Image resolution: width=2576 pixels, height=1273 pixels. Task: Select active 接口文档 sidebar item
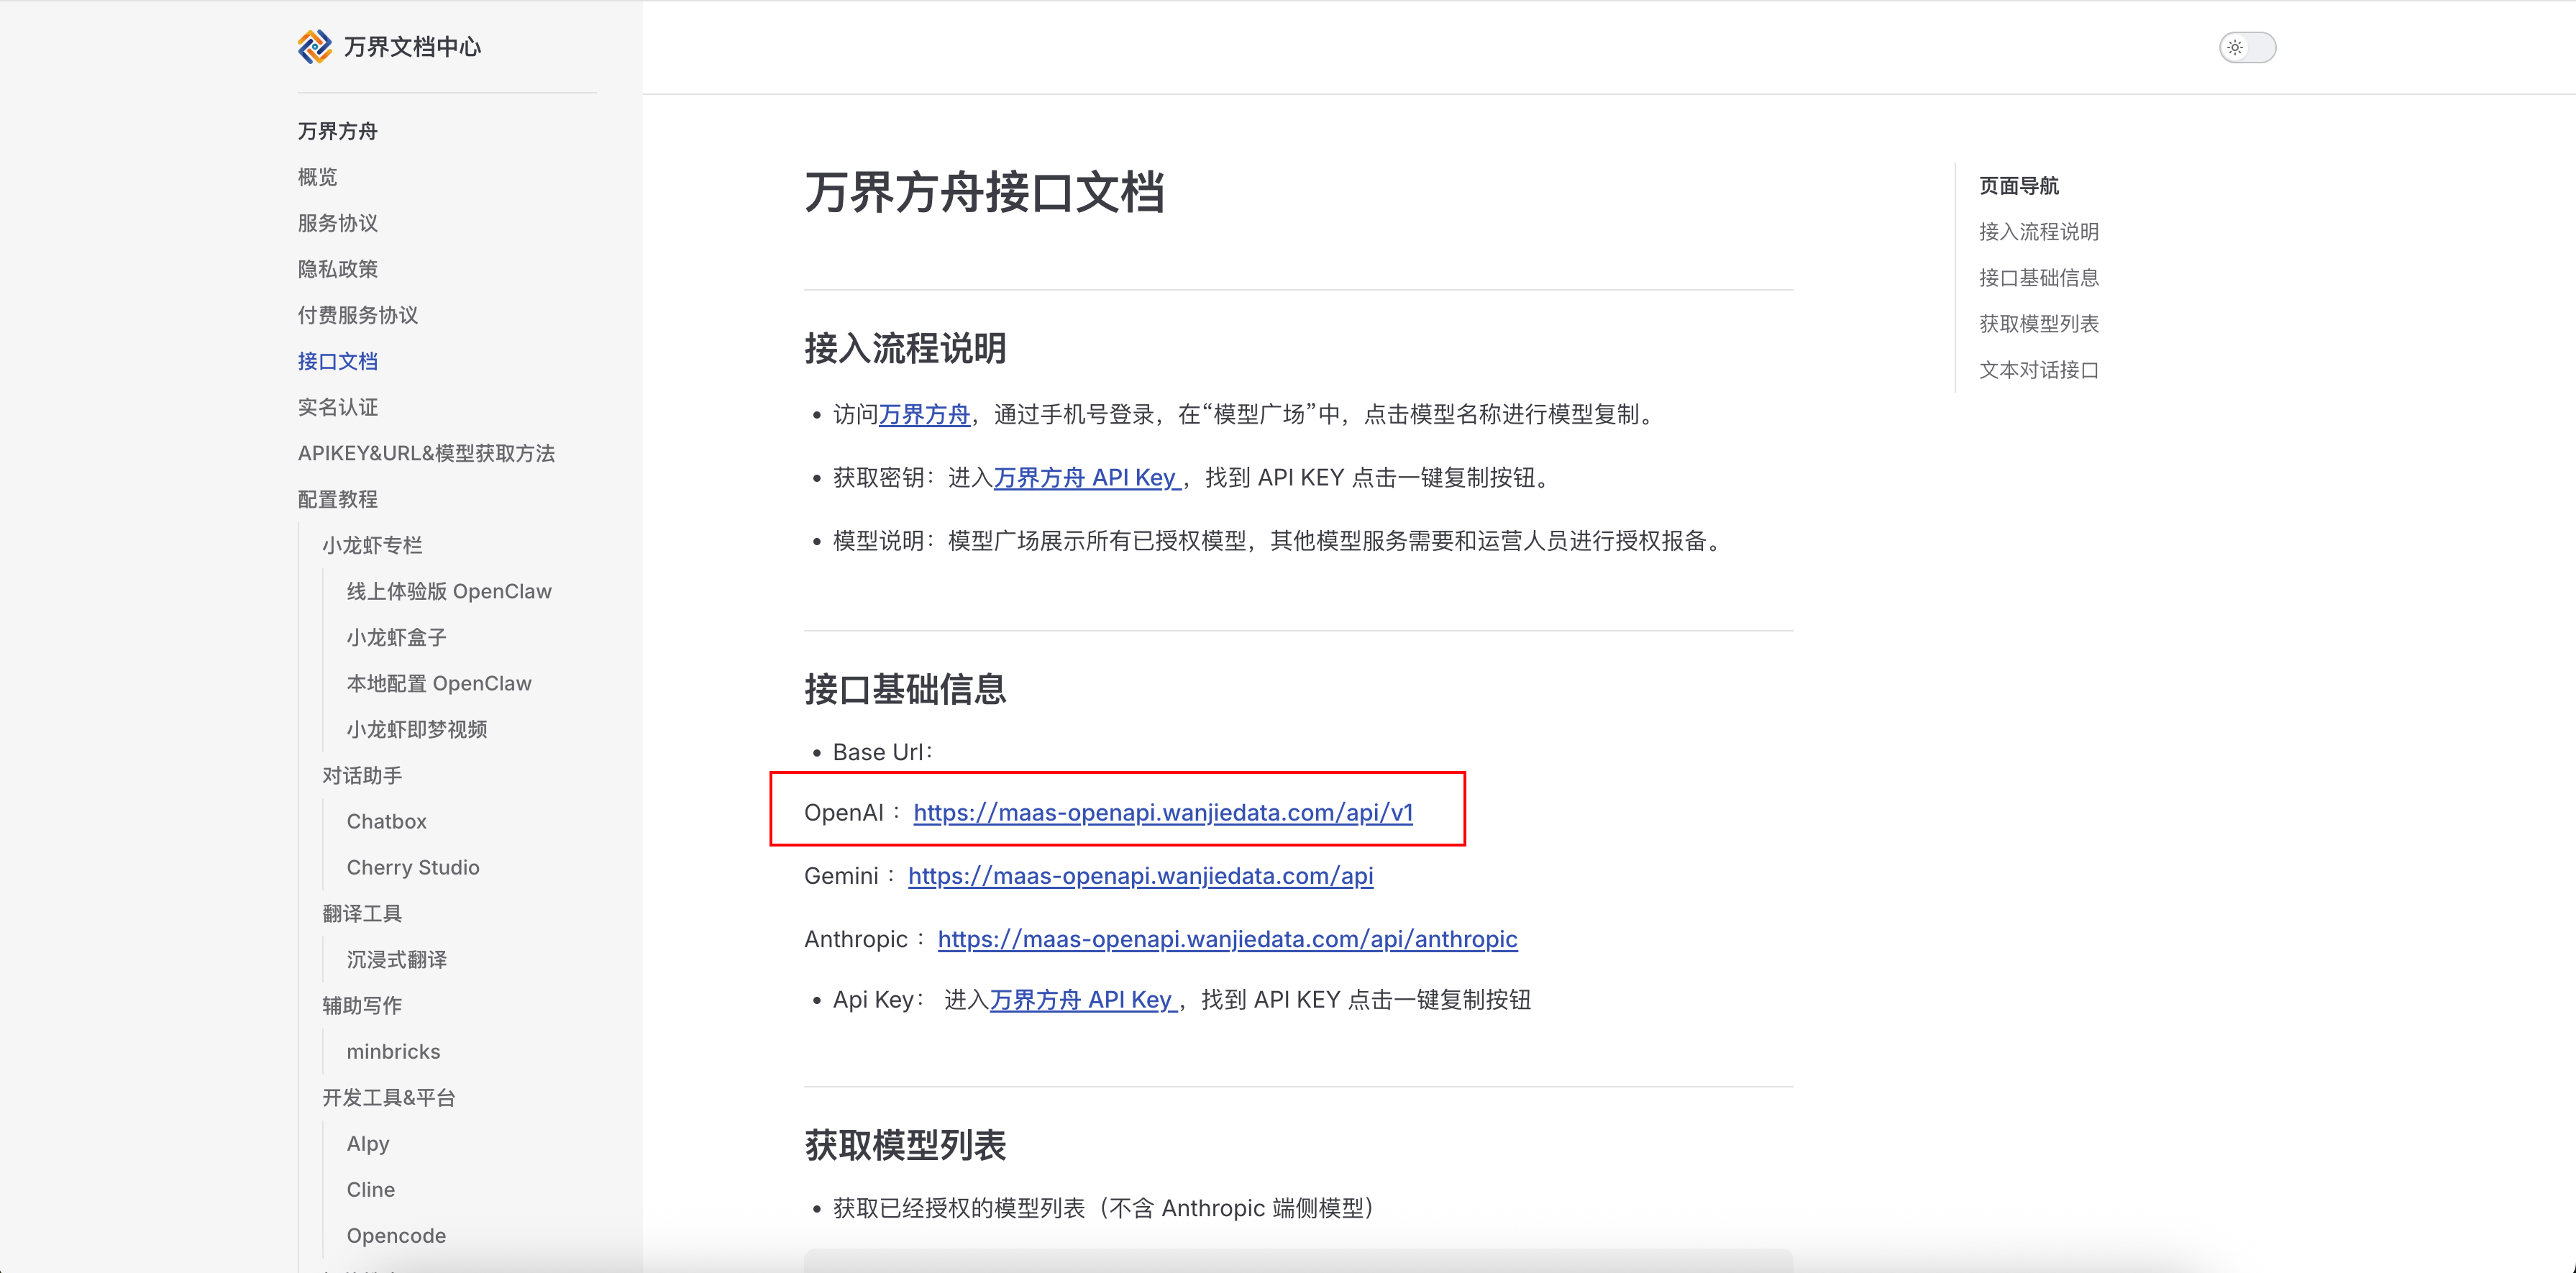pos(337,361)
